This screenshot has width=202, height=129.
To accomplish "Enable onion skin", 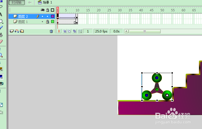I will pyautogui.click(x=64, y=31).
